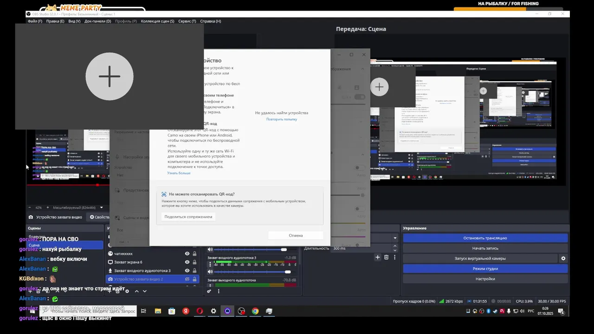Click Начать запись button

coord(485,248)
